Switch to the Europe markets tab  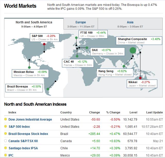tap(81, 24)
